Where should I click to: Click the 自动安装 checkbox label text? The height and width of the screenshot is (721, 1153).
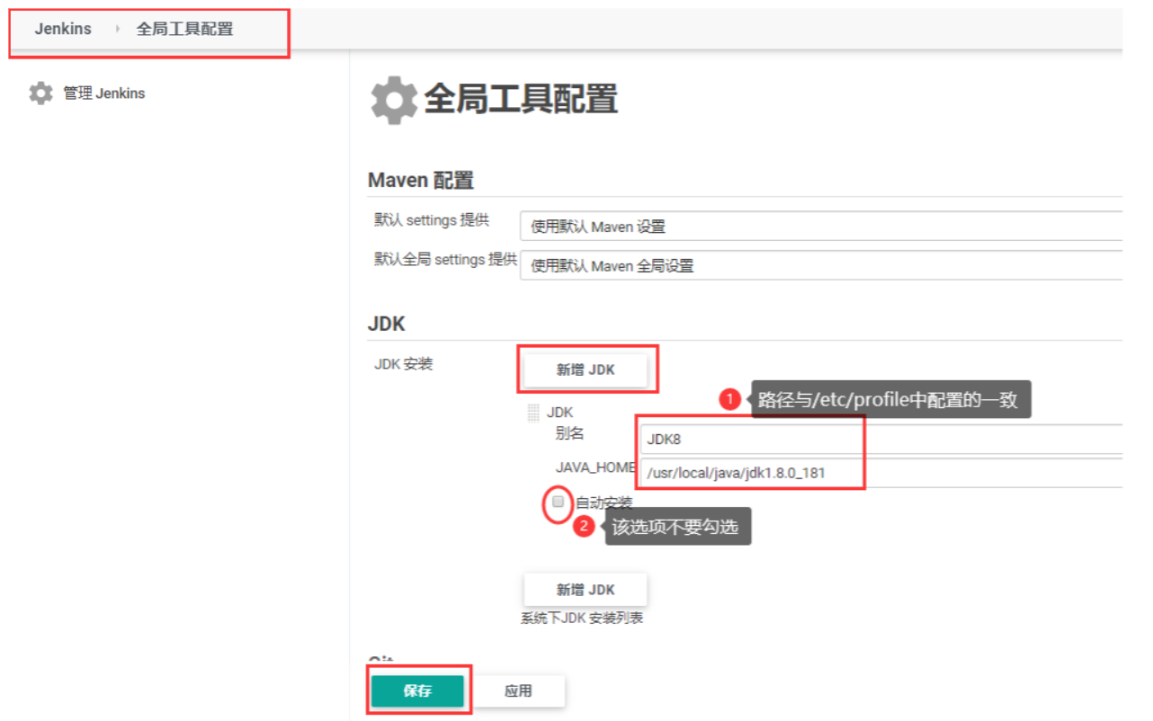coord(603,503)
